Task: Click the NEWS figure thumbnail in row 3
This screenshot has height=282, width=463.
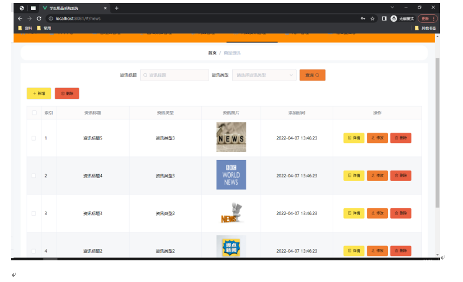Action: tap(231, 213)
